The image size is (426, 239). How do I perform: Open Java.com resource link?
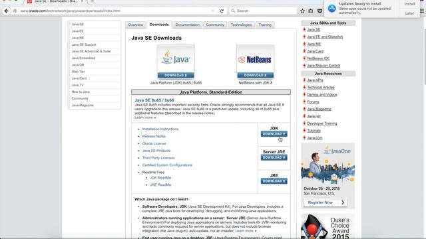pos(315,138)
